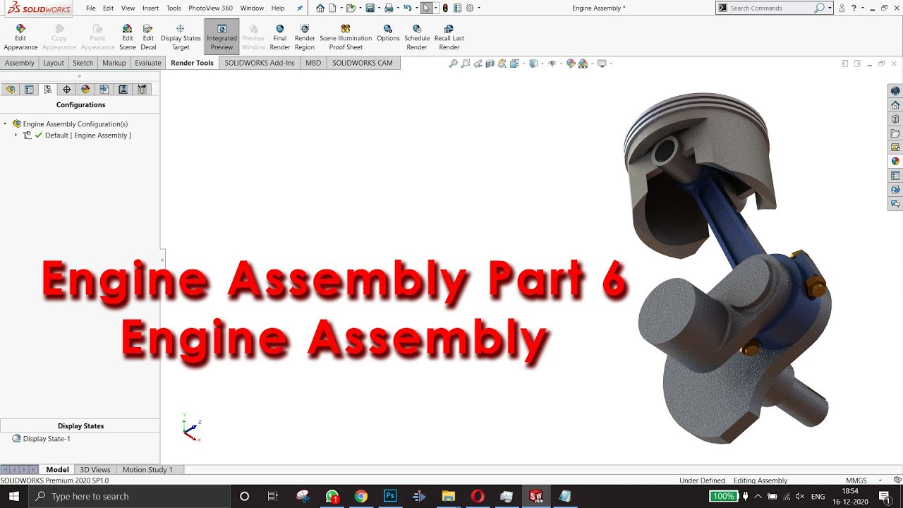Open the Section View tool
Viewport: 903px width, 508px height.
coord(490,63)
